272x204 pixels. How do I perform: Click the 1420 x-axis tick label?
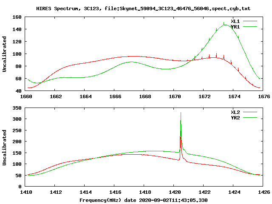click(x=175, y=192)
